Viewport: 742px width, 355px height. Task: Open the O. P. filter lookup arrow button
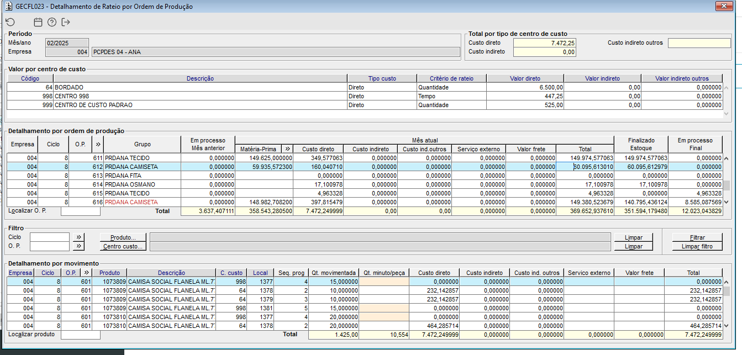point(79,246)
